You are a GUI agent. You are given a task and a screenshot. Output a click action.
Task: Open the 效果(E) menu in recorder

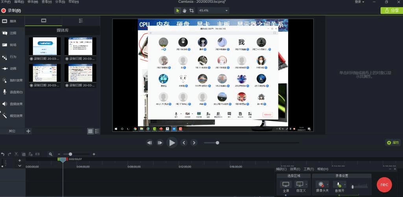coord(296,169)
